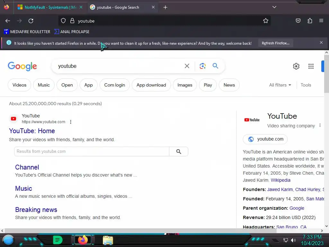The height and width of the screenshot is (247, 329).
Task: Go back with the browser back arrow
Action: pos(8,21)
